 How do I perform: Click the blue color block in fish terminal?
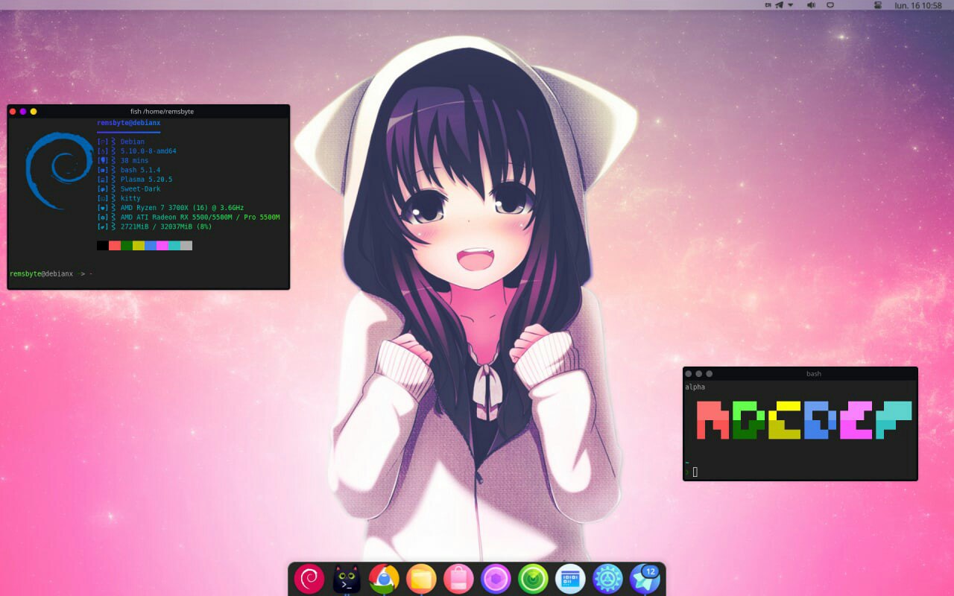point(151,245)
